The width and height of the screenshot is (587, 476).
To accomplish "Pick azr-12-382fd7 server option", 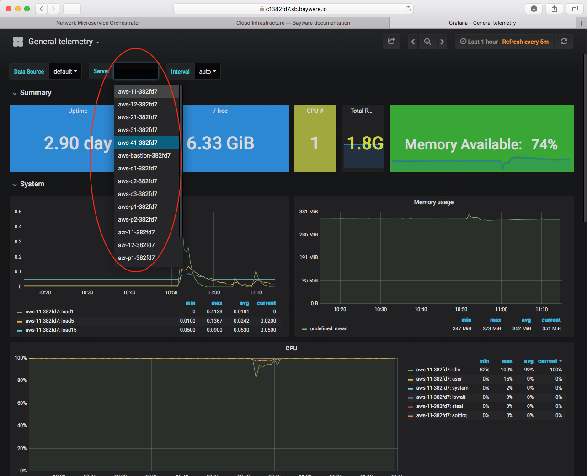I will (x=147, y=245).
